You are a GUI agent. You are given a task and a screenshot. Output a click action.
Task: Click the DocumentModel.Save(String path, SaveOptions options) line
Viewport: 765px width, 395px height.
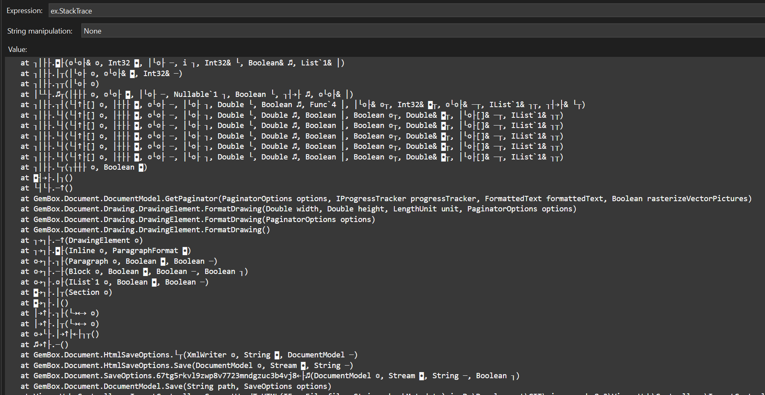176,386
